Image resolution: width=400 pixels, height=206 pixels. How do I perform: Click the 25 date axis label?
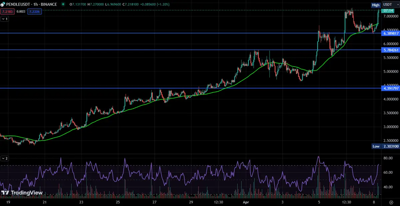(x=118, y=202)
